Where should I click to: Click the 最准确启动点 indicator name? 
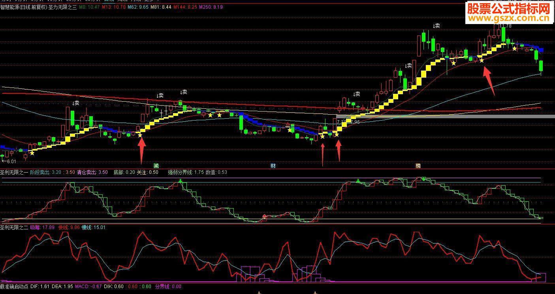click(x=14, y=287)
